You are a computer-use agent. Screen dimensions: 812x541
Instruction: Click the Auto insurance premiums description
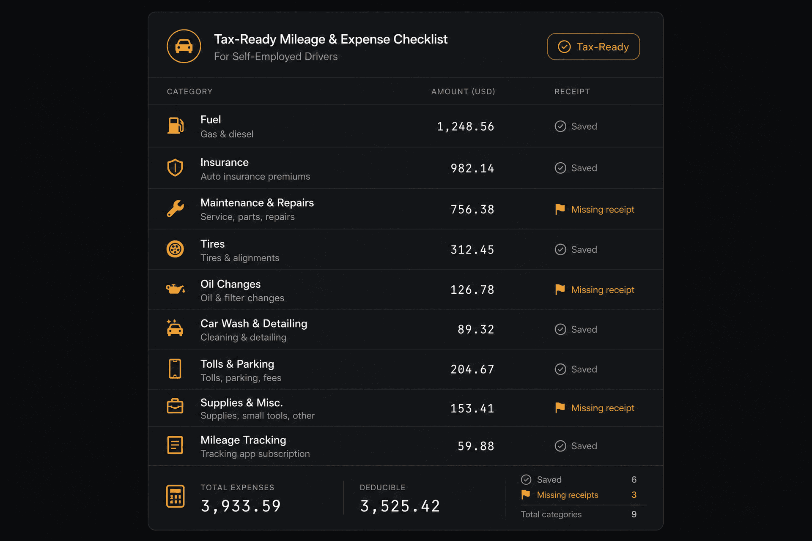coord(255,176)
